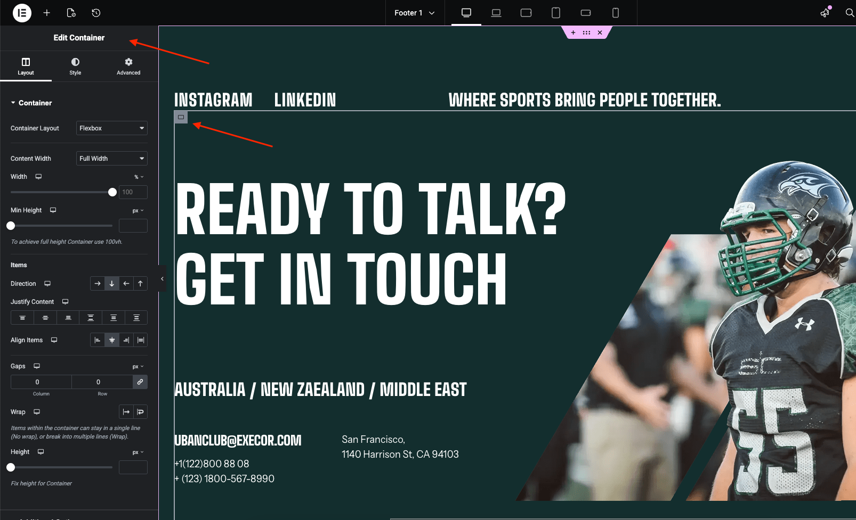This screenshot has width=856, height=520.
Task: Switch preview to mobile portrait device
Action: (615, 13)
